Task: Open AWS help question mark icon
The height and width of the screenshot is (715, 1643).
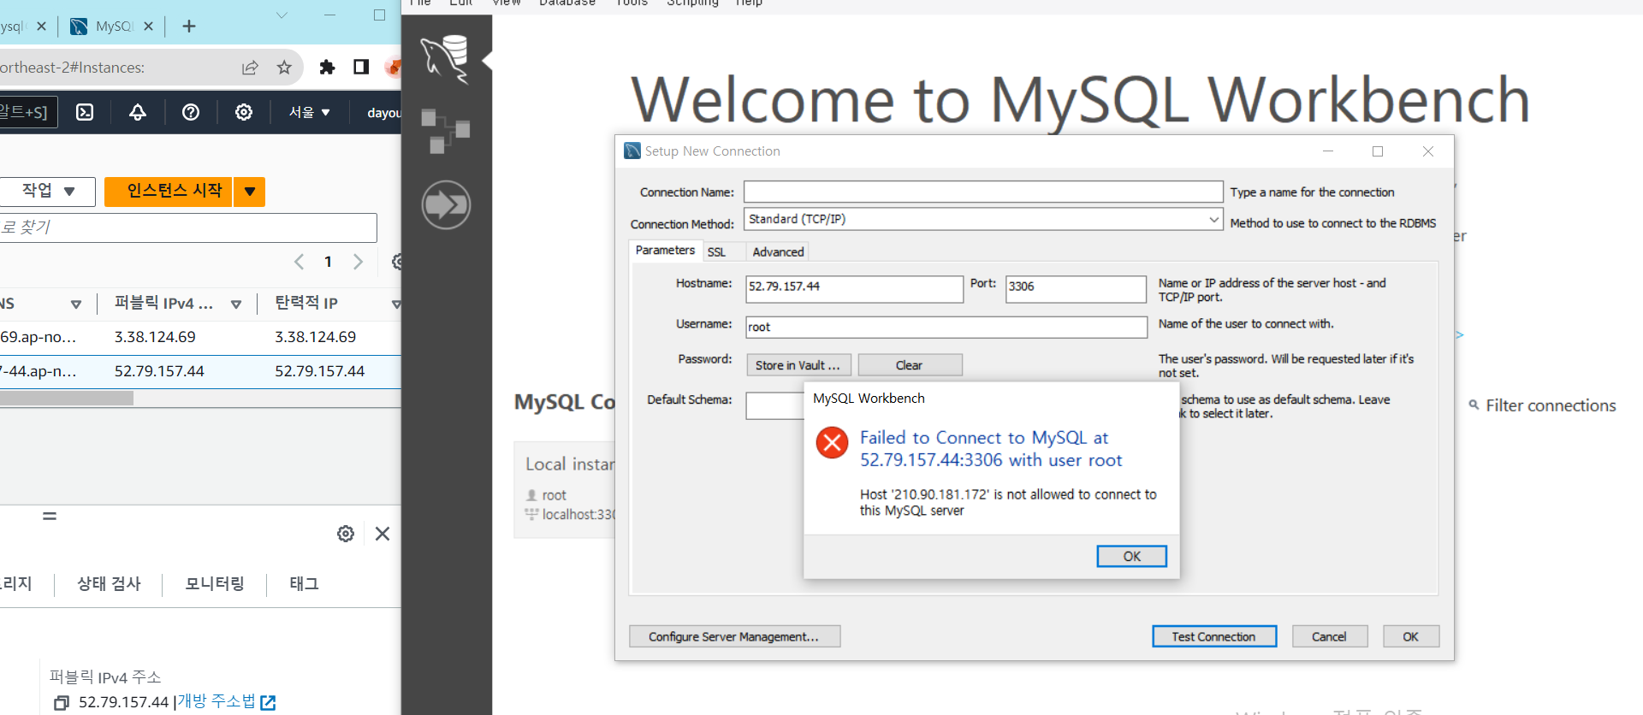Action: [x=191, y=112]
